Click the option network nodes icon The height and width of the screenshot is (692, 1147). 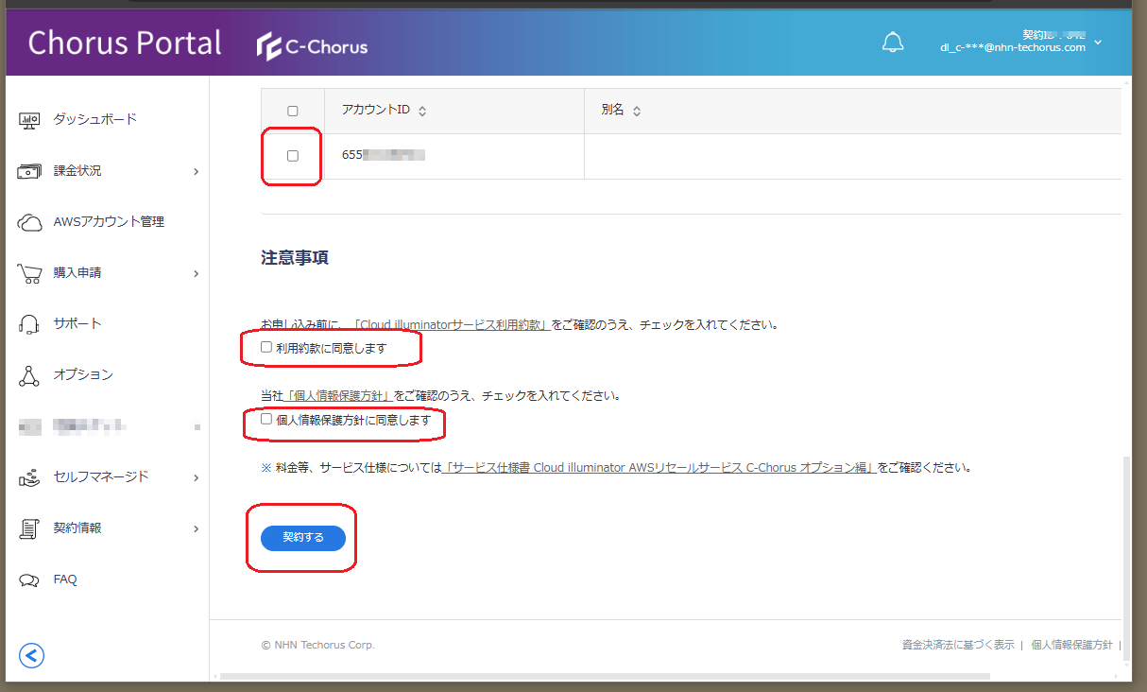[29, 375]
